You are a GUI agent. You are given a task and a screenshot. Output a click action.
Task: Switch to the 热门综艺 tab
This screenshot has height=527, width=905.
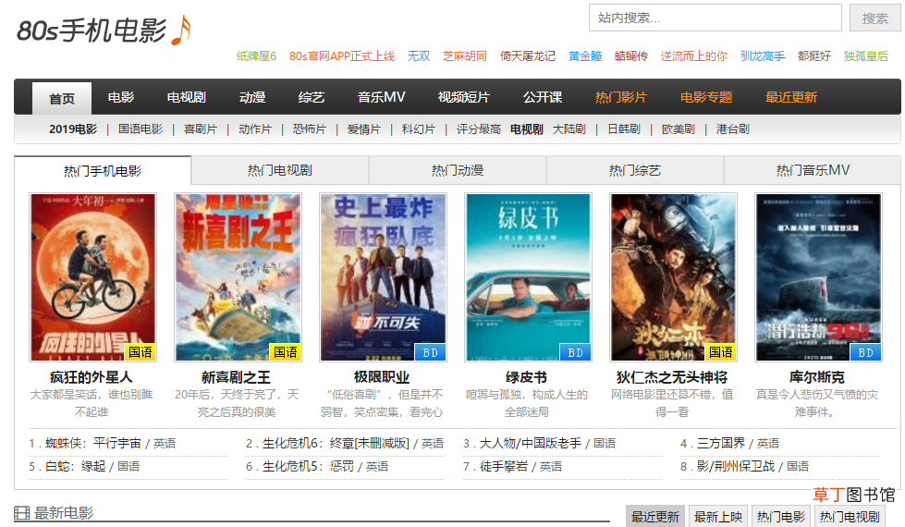tap(635, 171)
